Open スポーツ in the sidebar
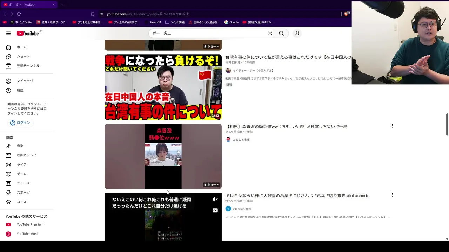449x252 pixels. click(x=27, y=192)
